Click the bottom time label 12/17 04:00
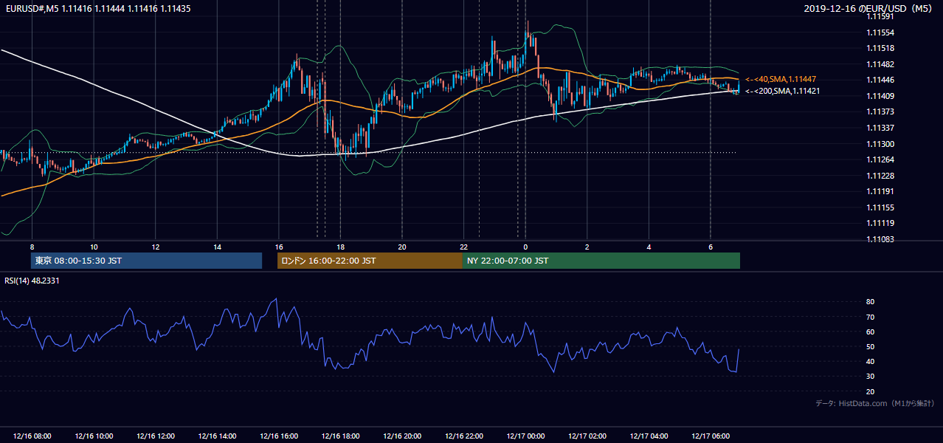The image size is (943, 443). [x=649, y=436]
